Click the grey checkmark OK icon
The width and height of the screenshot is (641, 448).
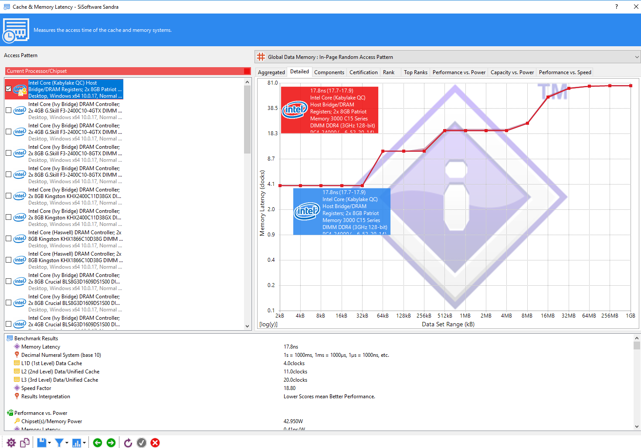pyautogui.click(x=142, y=443)
